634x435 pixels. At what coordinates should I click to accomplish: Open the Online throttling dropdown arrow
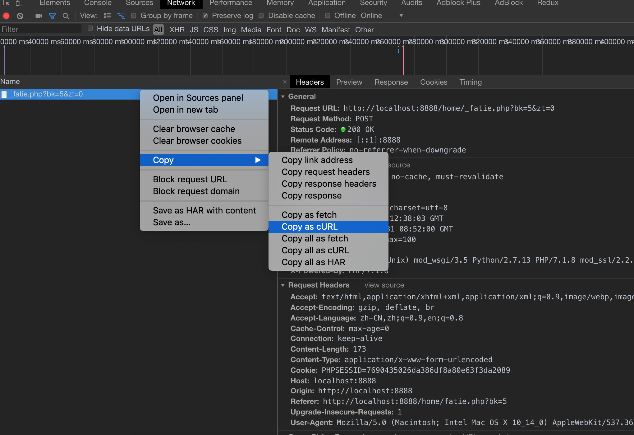[x=401, y=16]
